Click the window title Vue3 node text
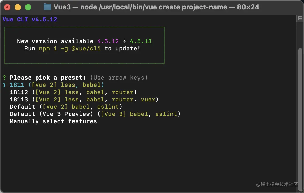Screen dimensions: 304x193 [156, 7]
